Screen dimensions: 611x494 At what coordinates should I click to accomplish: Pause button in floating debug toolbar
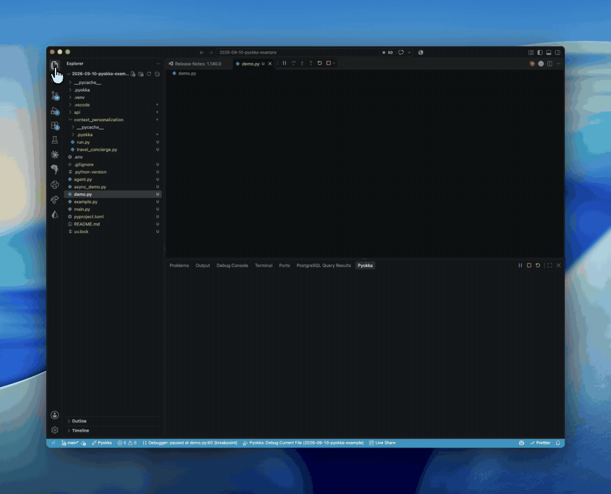pos(285,63)
